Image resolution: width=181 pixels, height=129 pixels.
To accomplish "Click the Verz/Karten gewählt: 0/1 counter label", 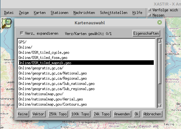I will click(x=88, y=34).
